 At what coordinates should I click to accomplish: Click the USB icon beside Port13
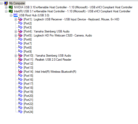click(x=20, y=67)
